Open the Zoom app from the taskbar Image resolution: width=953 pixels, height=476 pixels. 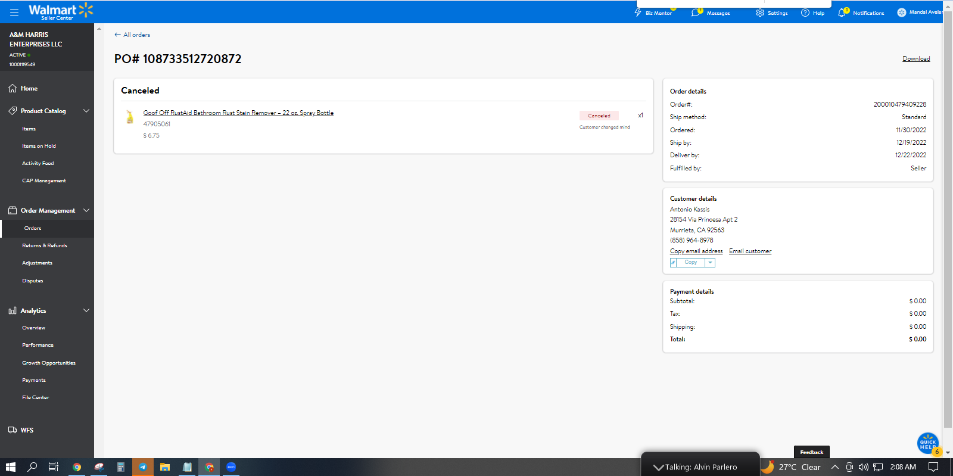[x=231, y=467]
